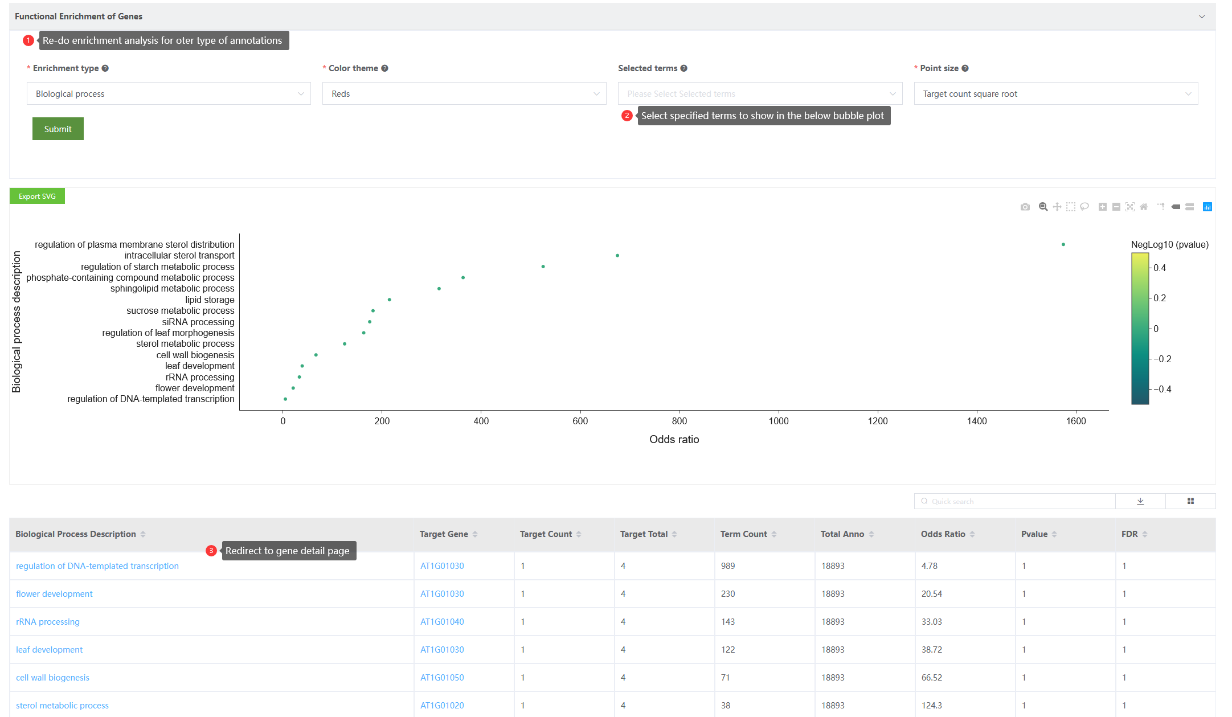1232x717 pixels.
Task: Click the NegLog10 pvalue color bar
Action: pos(1140,329)
